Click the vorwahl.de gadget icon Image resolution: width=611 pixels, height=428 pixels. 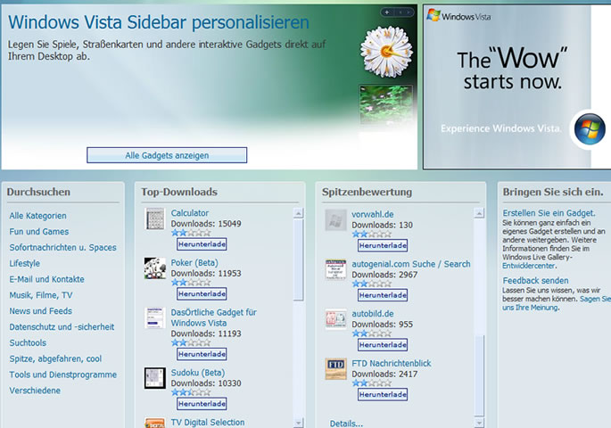coord(335,220)
